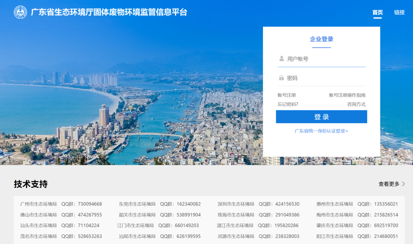
Task: Select 江门市生态环境局 entry
Action: 135,226
